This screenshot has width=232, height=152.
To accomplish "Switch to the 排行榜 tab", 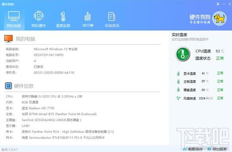I will point(88,19).
